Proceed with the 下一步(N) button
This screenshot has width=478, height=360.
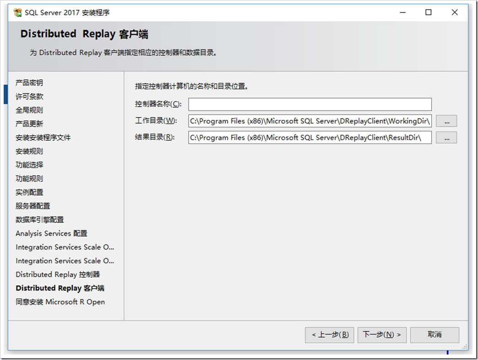[382, 335]
